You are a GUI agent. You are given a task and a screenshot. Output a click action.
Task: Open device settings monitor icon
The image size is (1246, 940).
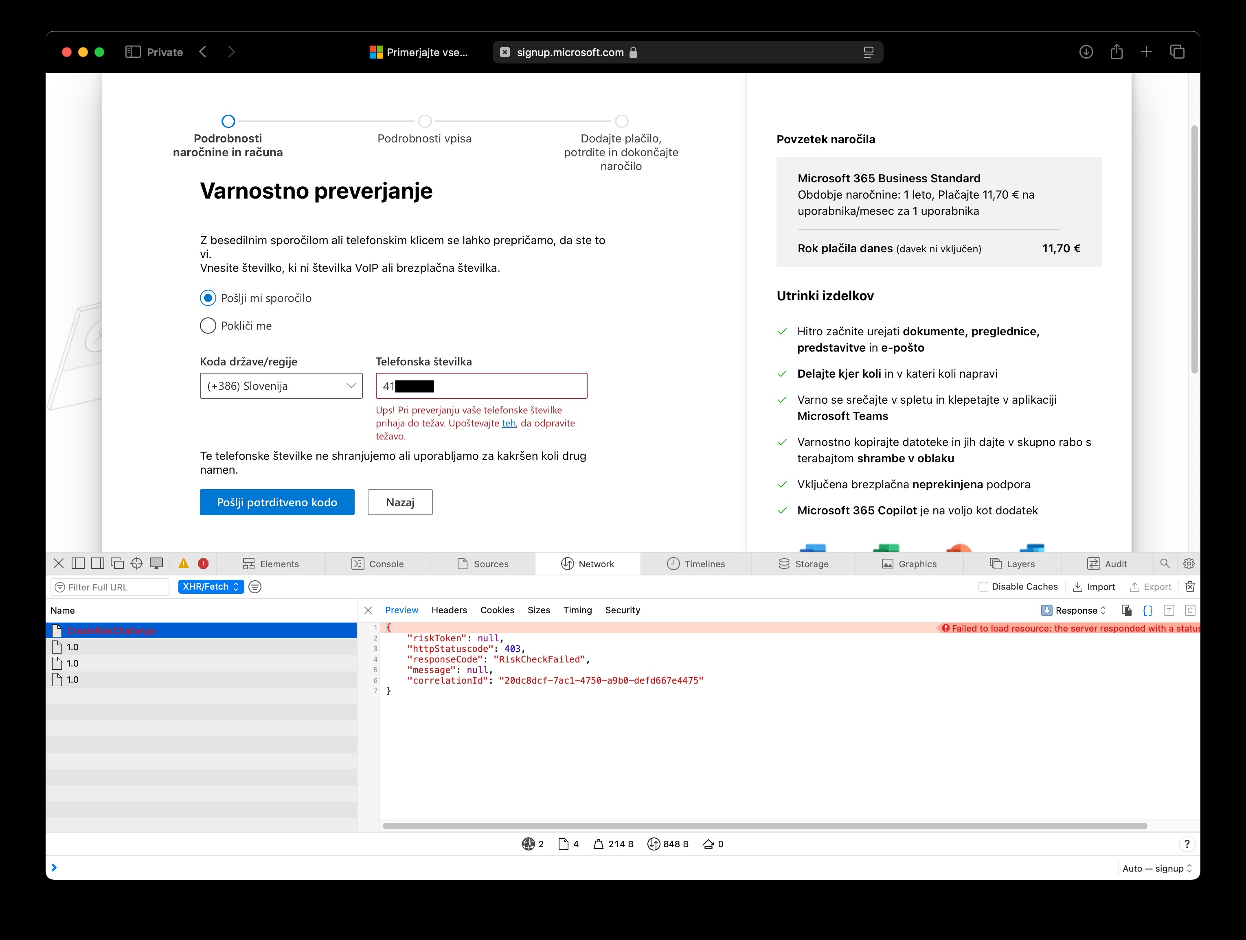[157, 564]
